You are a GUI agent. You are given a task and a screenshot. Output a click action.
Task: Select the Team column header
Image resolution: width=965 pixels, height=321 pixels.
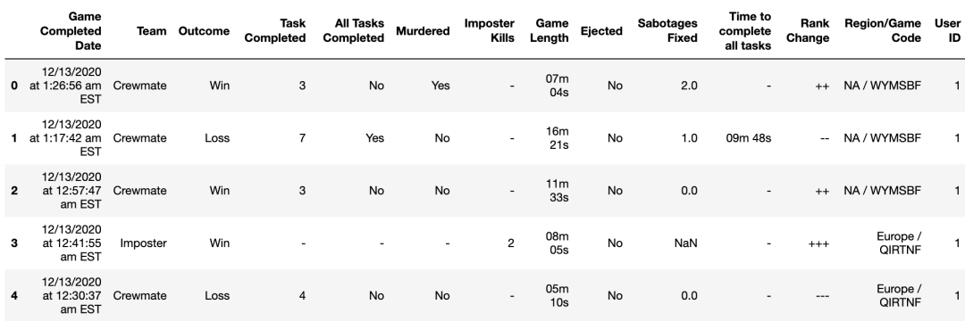151,30
